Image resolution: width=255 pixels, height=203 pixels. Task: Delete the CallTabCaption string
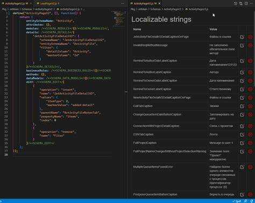click(x=250, y=106)
